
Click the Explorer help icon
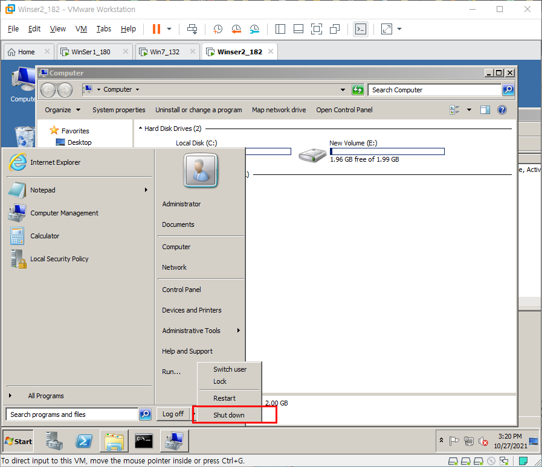pos(502,110)
